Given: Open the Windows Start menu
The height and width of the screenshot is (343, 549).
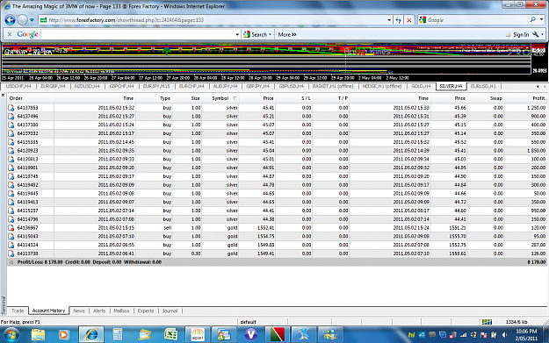Looking at the screenshot, I should pyautogui.click(x=11, y=335).
